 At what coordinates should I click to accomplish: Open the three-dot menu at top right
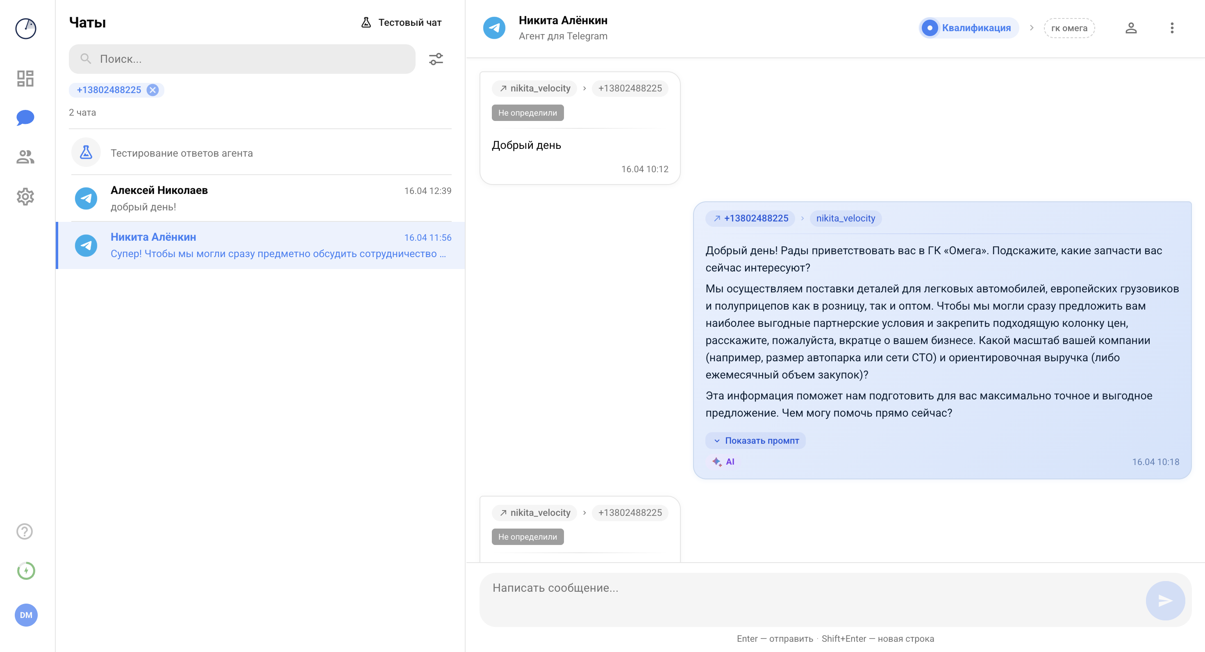pos(1172,27)
